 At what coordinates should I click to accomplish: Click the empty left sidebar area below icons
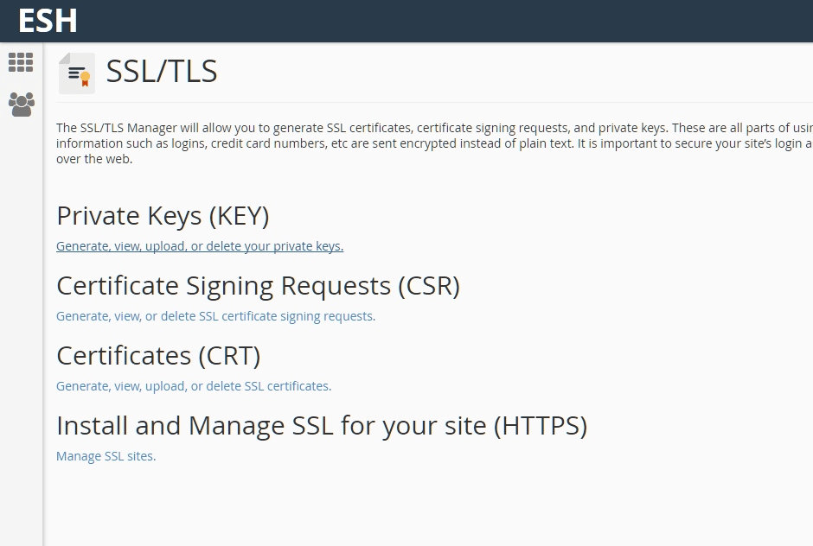point(22,332)
